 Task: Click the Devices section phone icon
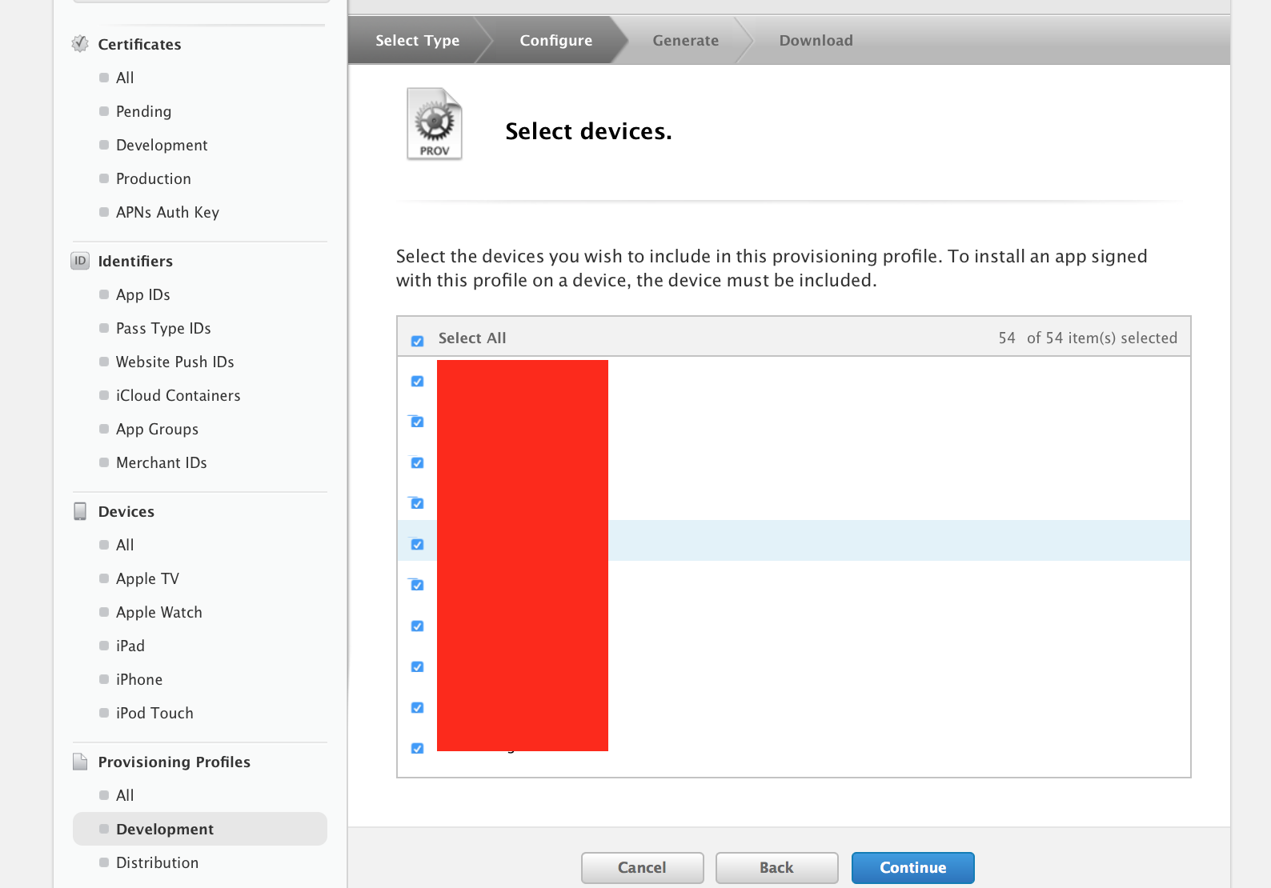tap(80, 511)
